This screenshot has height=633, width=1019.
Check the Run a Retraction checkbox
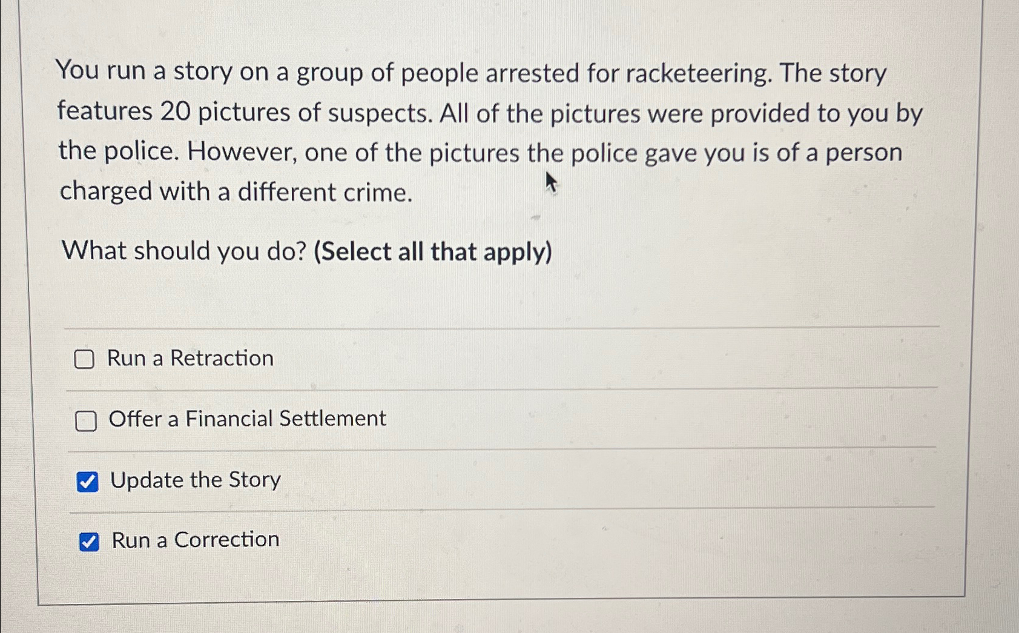coord(85,359)
